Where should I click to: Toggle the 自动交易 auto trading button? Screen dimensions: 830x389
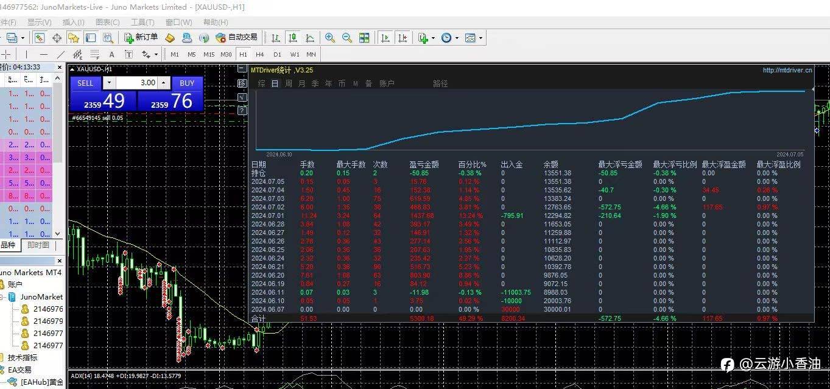point(236,38)
